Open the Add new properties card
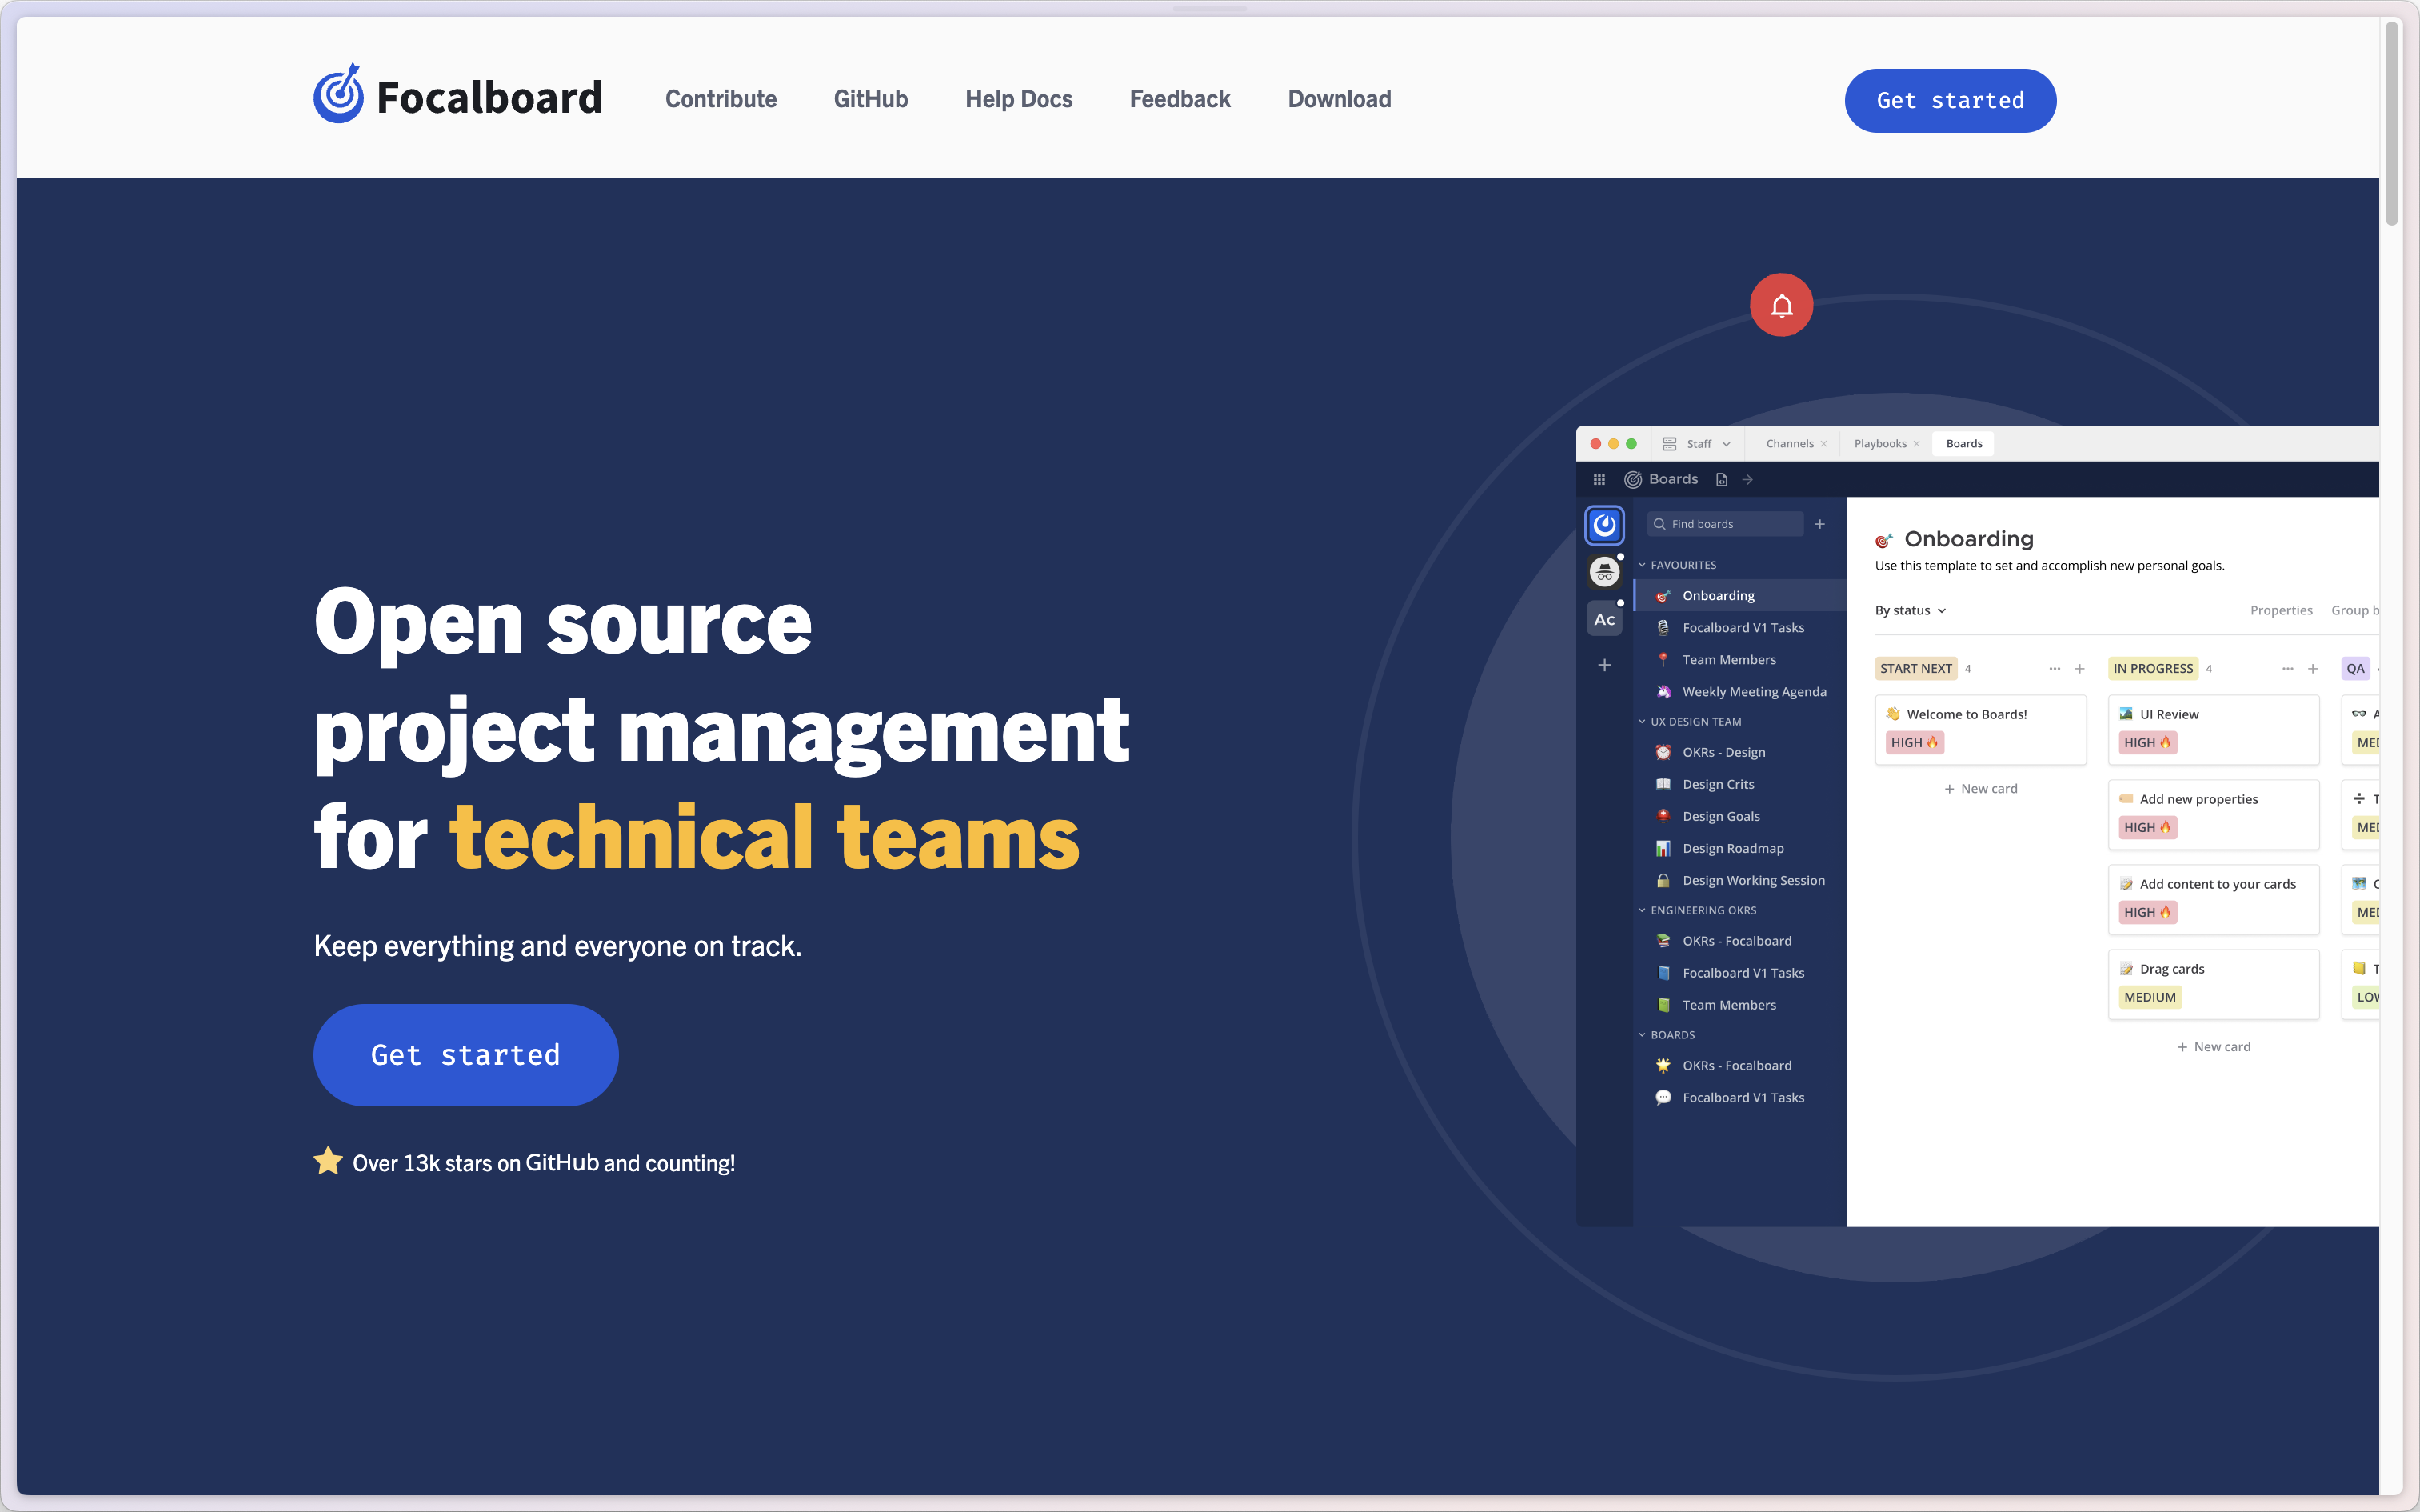Image resolution: width=2420 pixels, height=1512 pixels. coord(2213,815)
